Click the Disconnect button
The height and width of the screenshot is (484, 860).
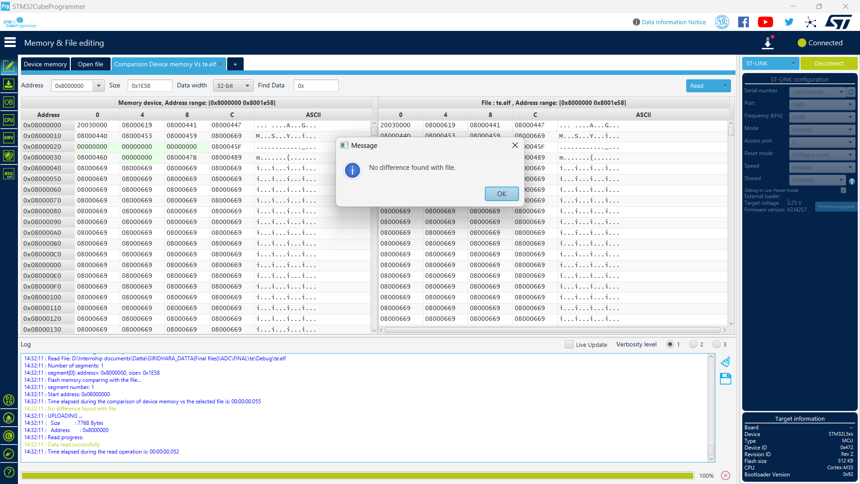click(829, 64)
